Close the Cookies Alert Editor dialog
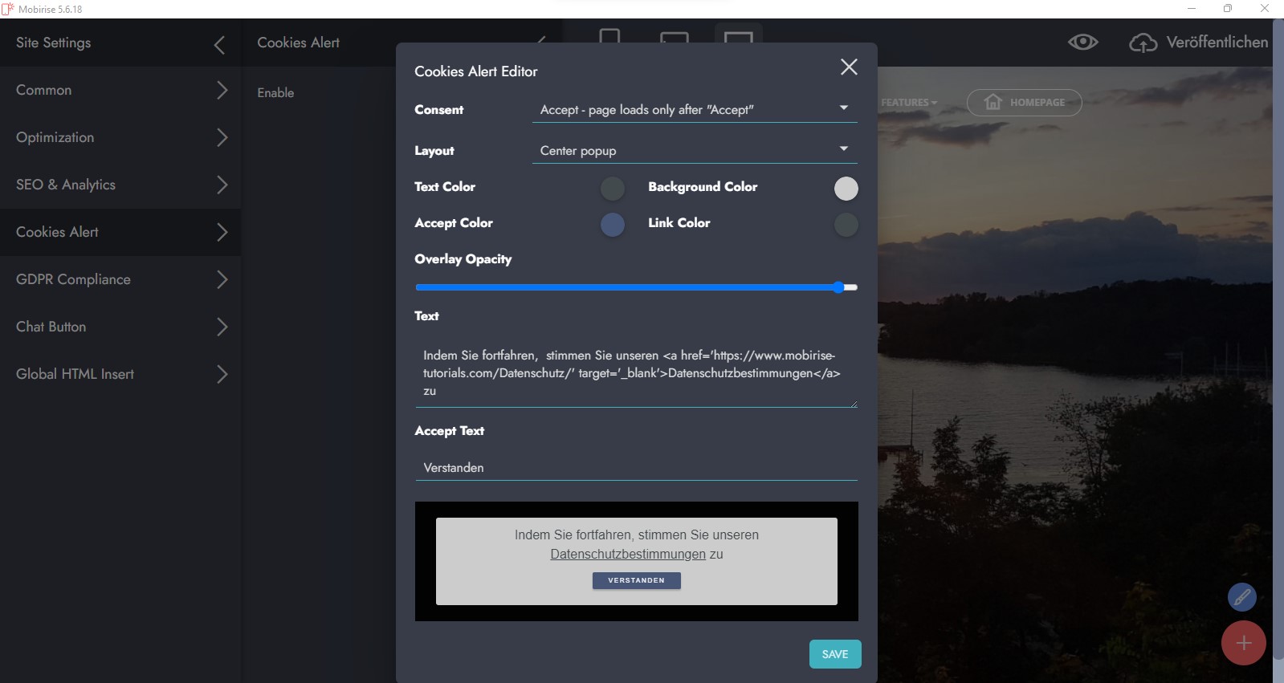The width and height of the screenshot is (1284, 683). [849, 67]
